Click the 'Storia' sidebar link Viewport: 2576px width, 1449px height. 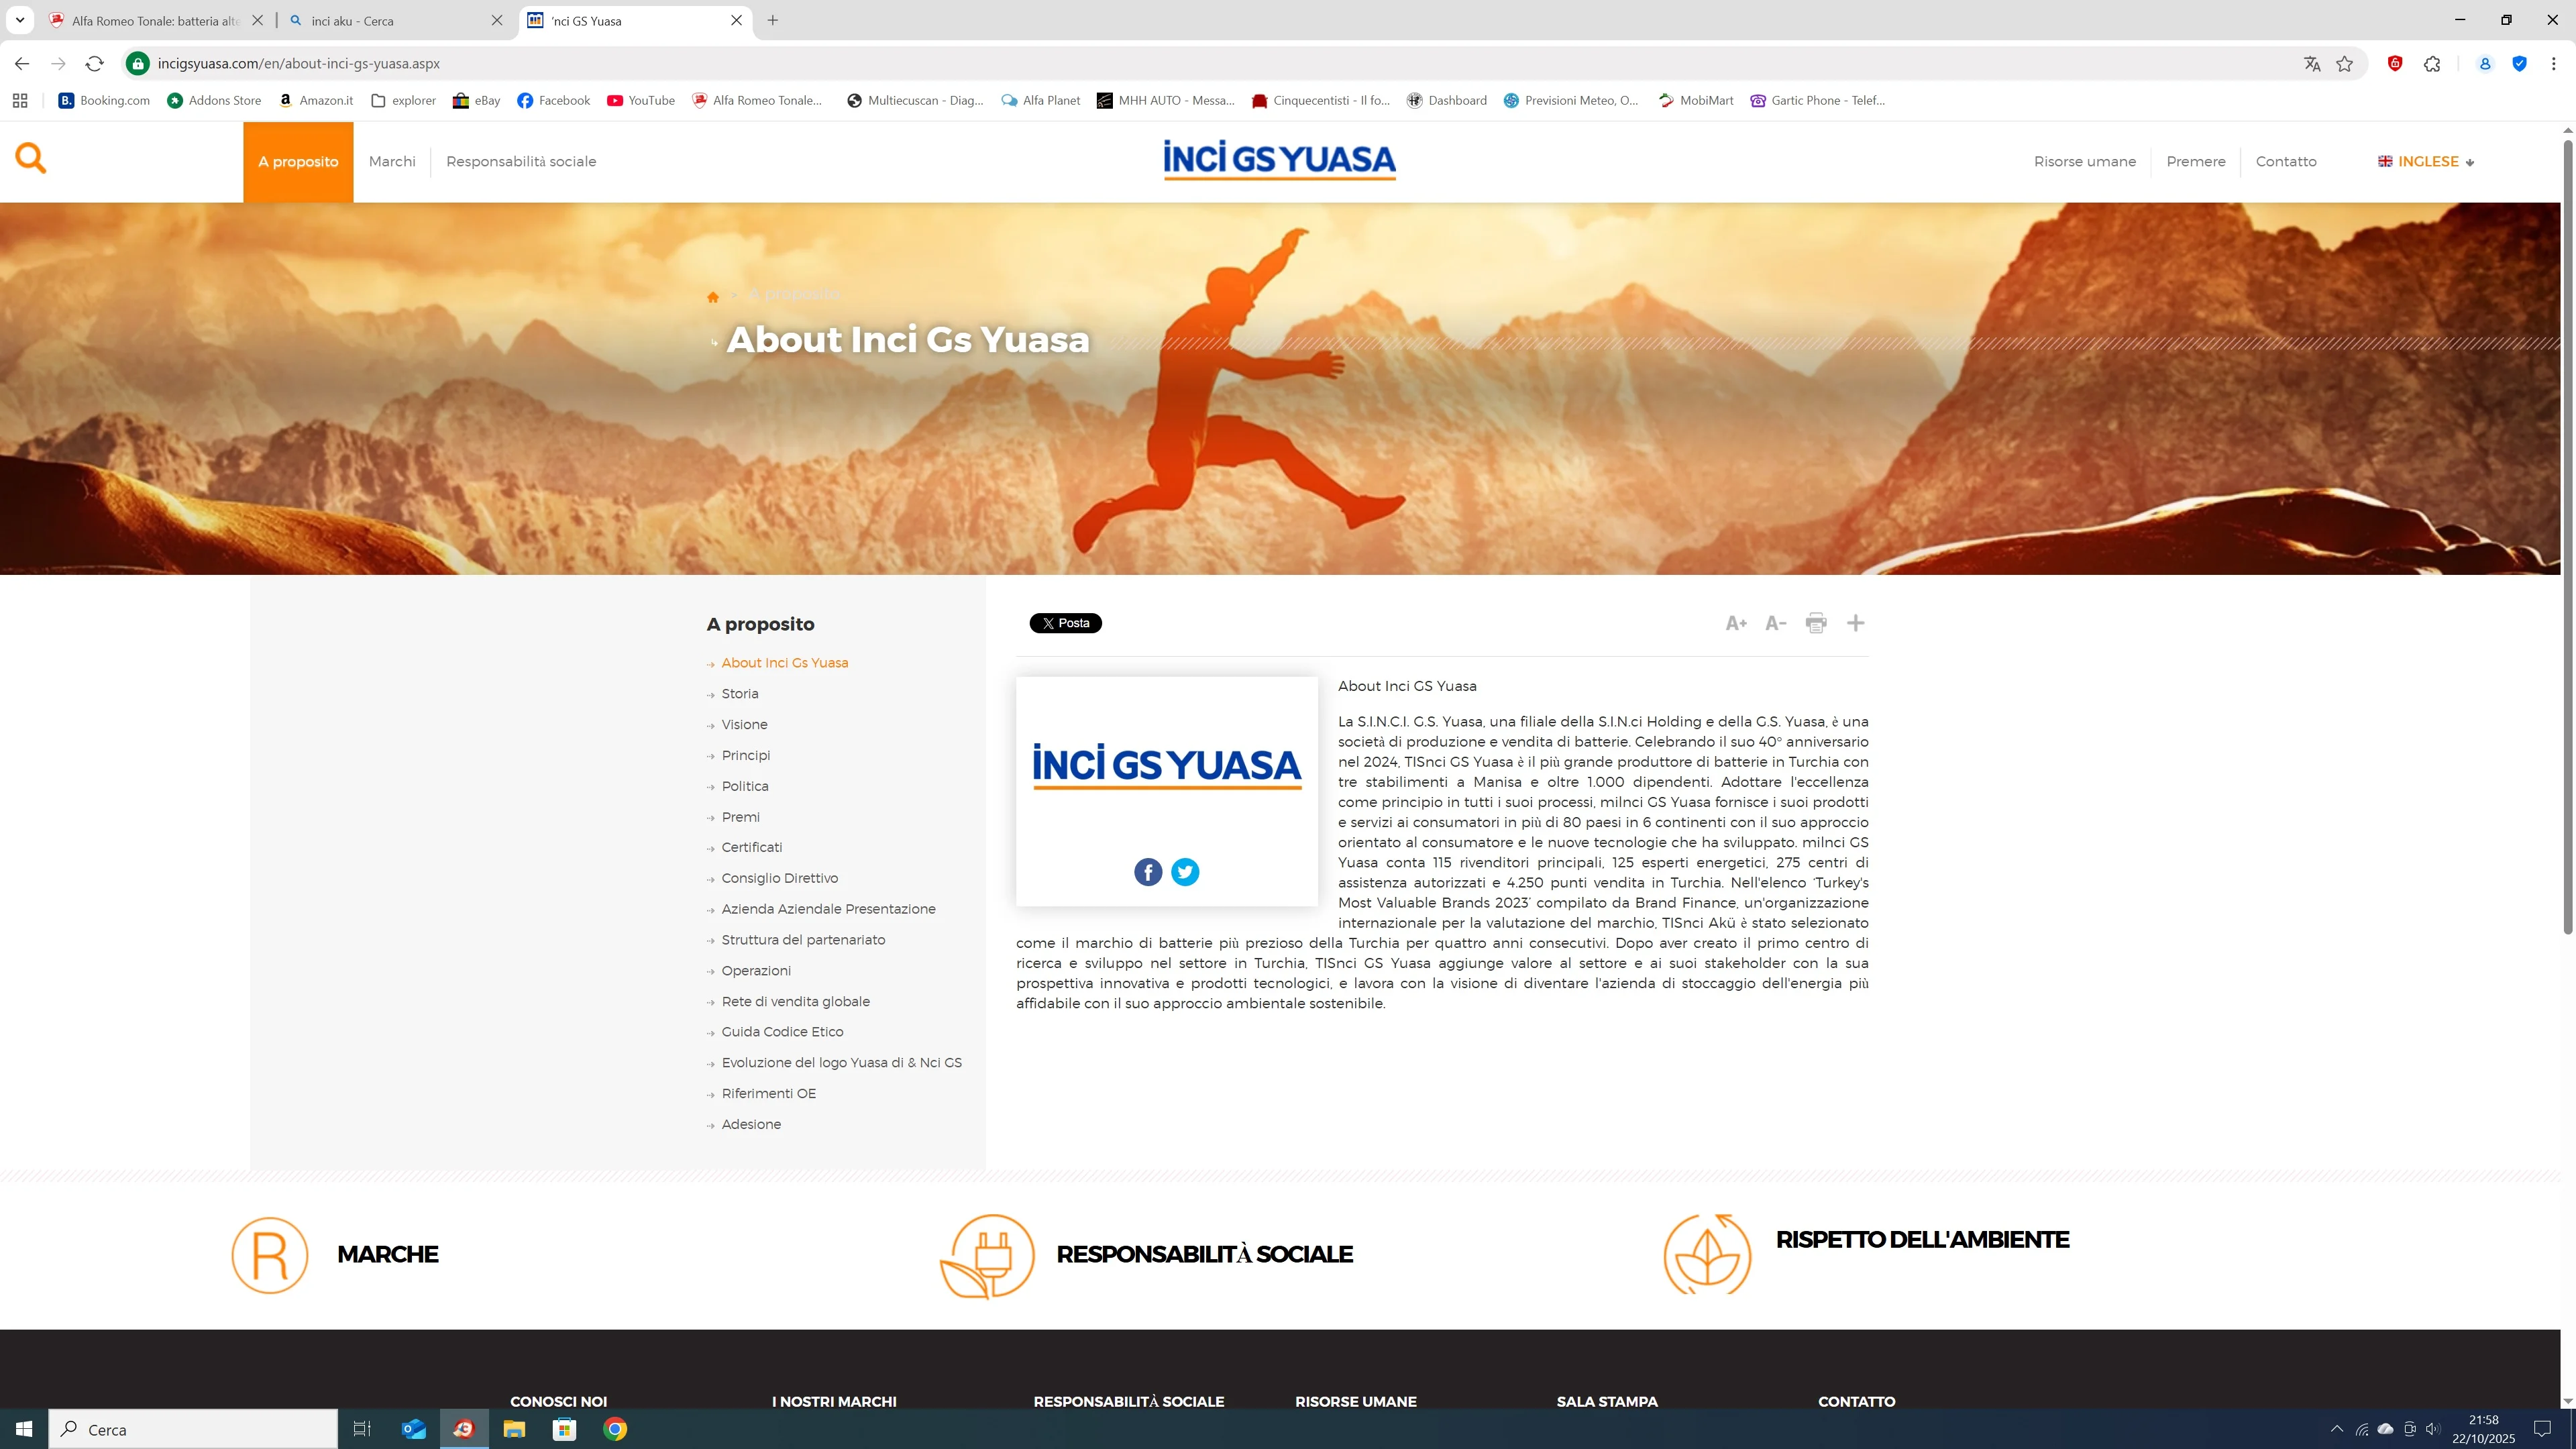(740, 693)
